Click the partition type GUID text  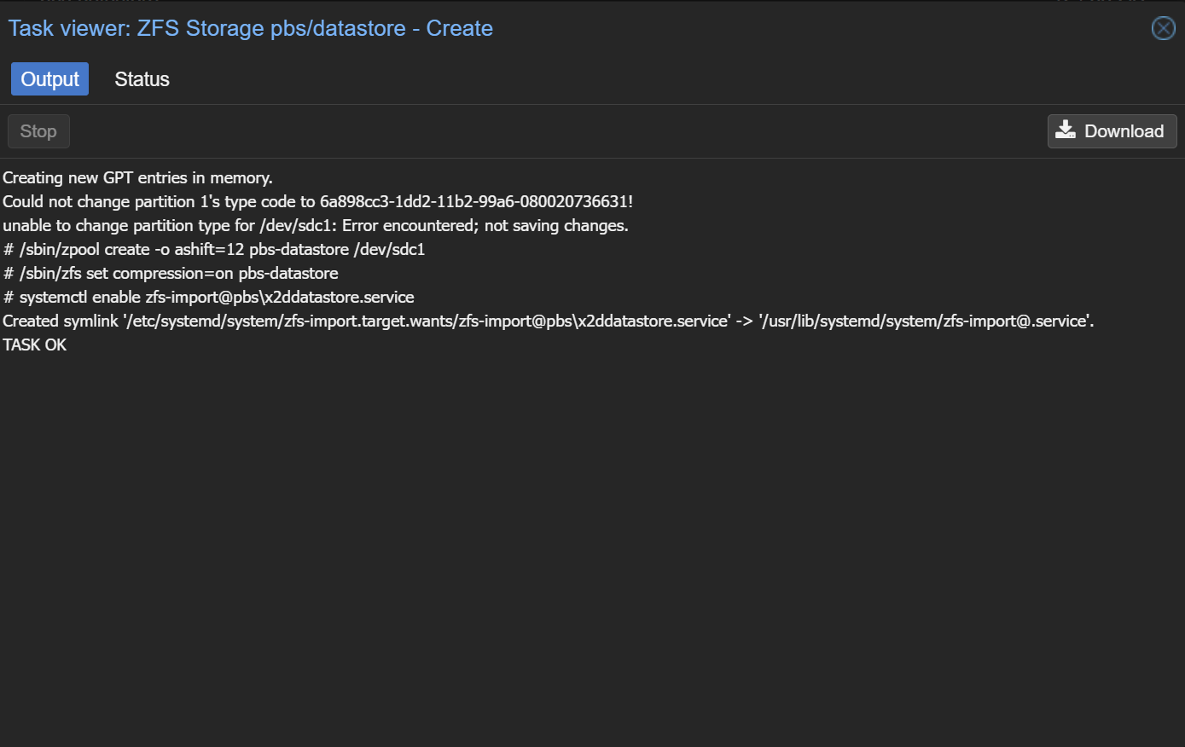473,202
